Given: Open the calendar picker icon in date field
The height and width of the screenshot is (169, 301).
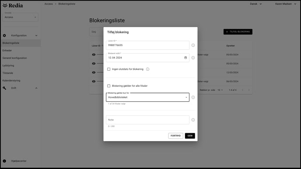Looking at the screenshot, I should (185, 58).
